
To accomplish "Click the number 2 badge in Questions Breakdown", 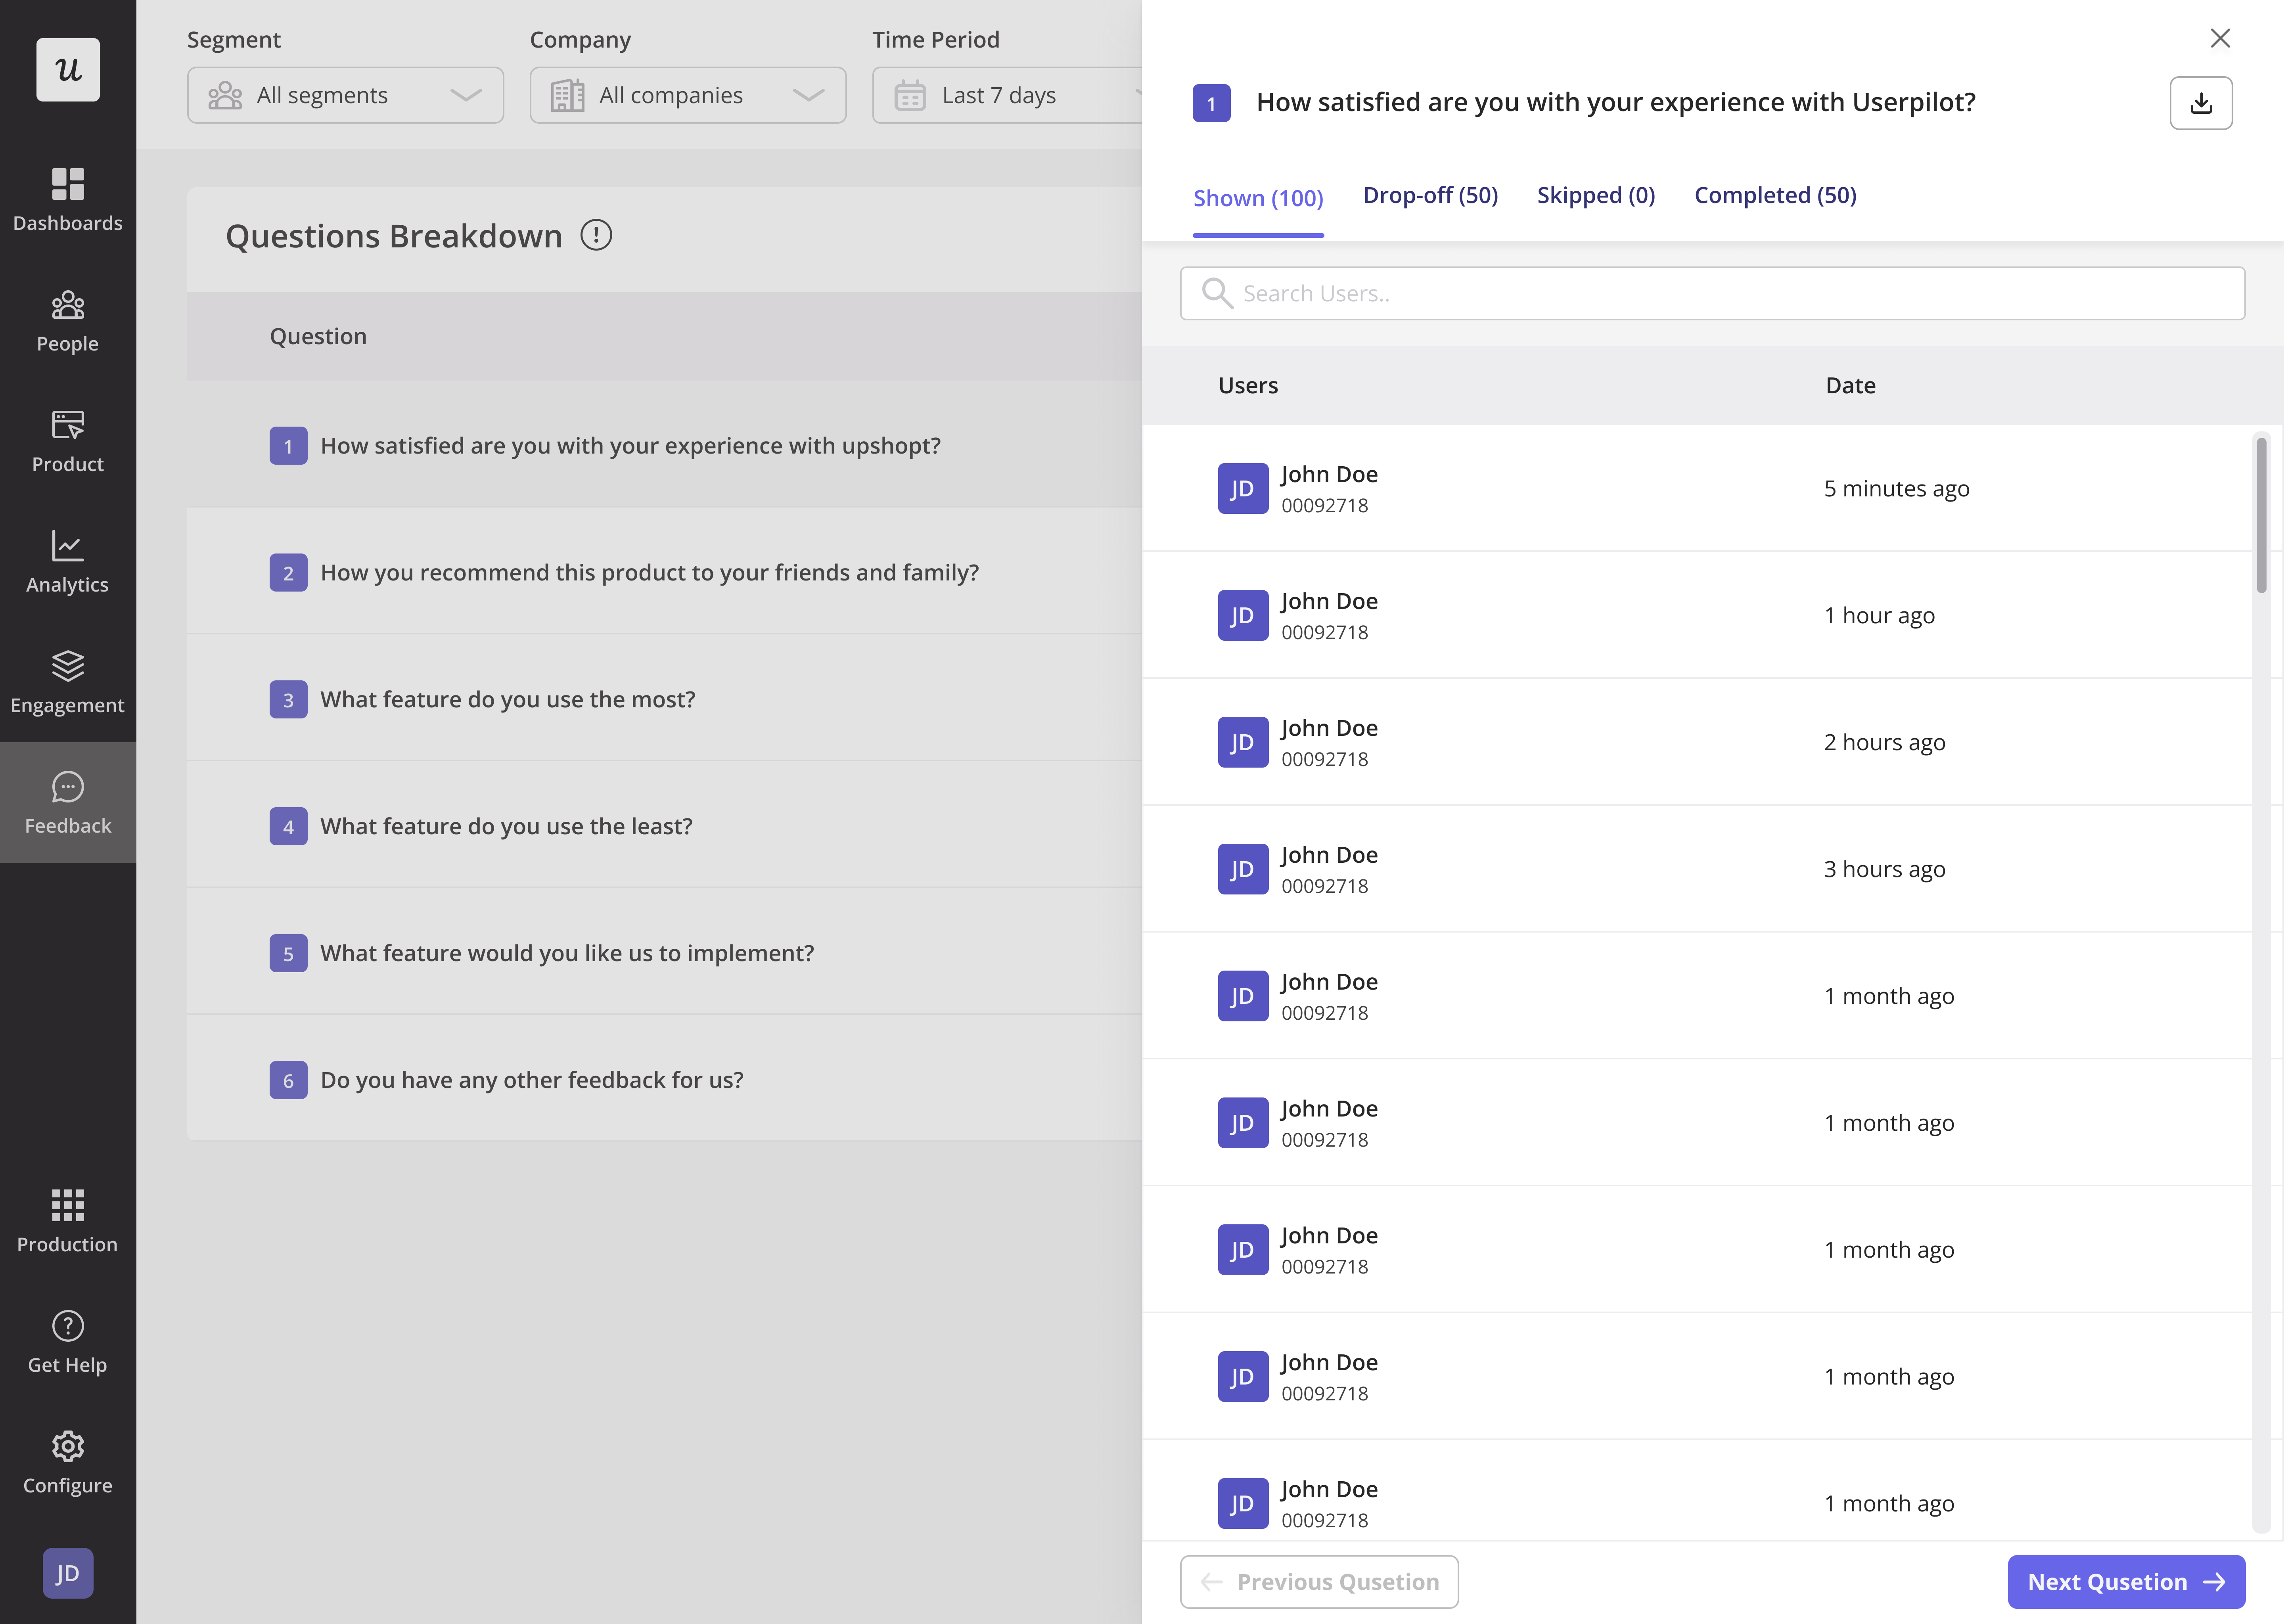I will coord(288,572).
